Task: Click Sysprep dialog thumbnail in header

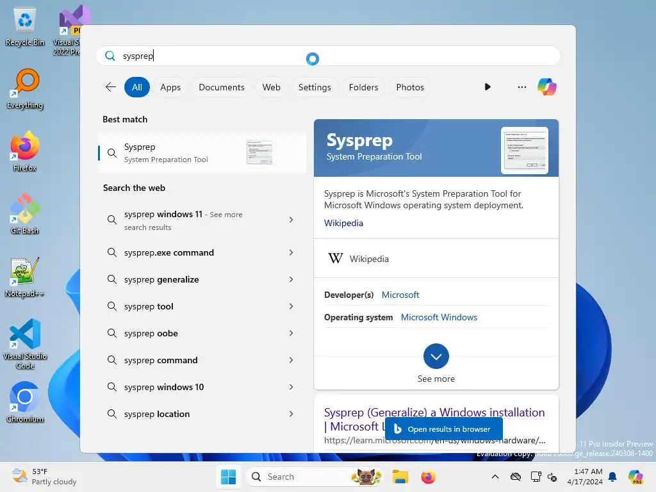Action: 524,151
